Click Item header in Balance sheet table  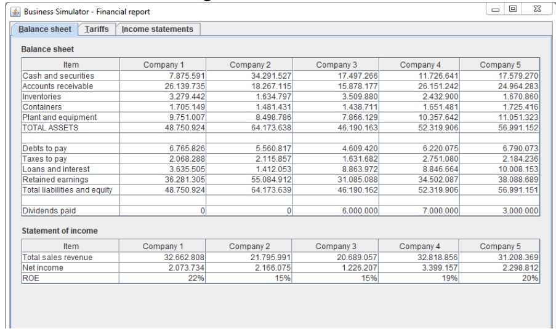[71, 64]
